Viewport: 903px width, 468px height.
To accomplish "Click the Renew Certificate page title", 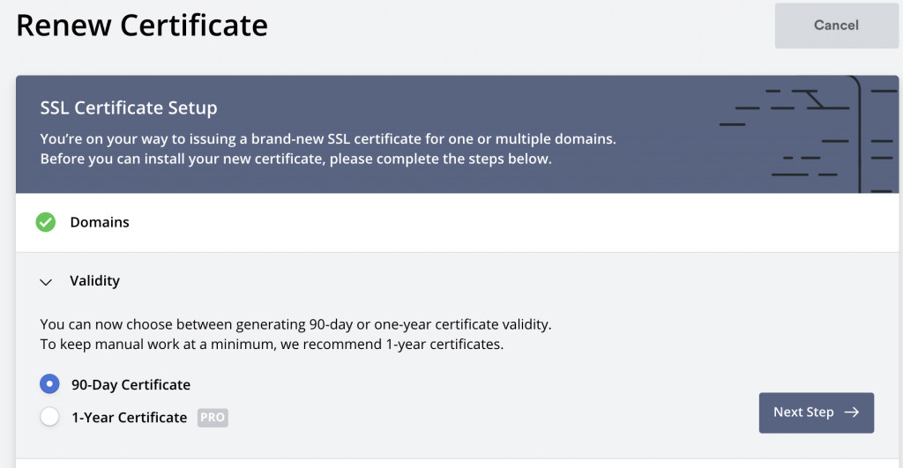I will pyautogui.click(x=142, y=26).
